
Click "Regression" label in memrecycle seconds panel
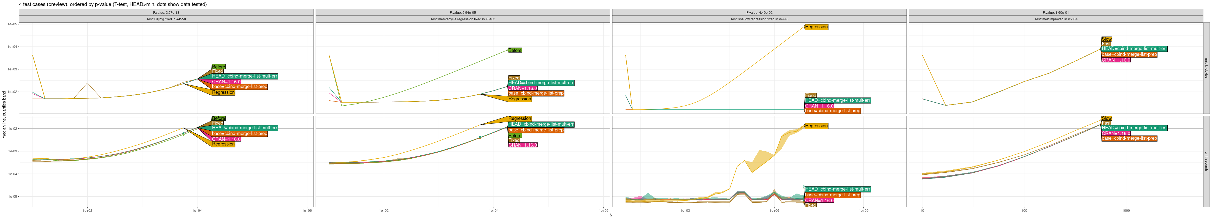coord(520,119)
